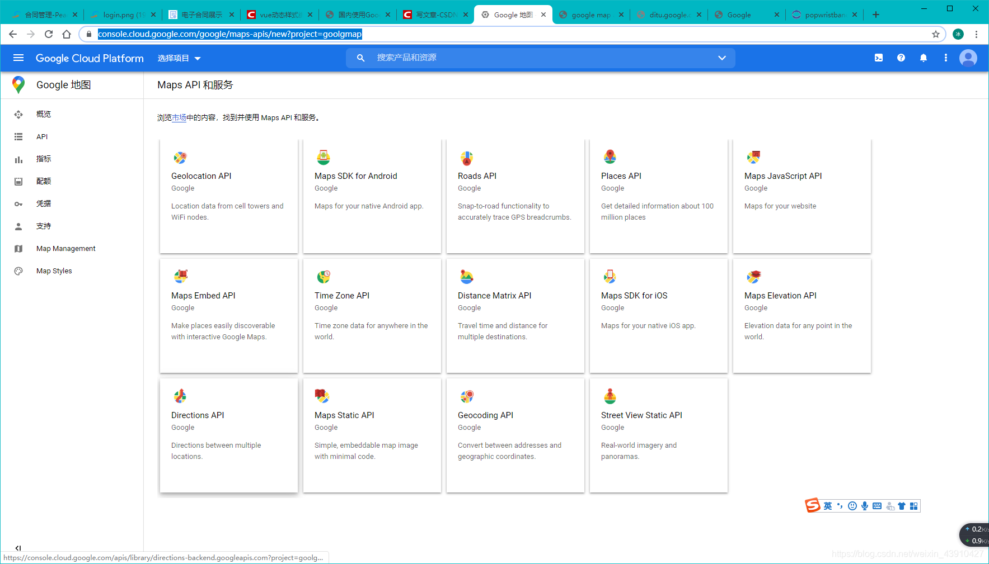Click the Geolocation API card icon
989x564 pixels.
point(180,158)
